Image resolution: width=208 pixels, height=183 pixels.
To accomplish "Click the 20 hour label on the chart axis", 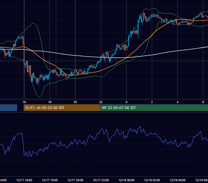I will pyautogui.click(x=75, y=102).
